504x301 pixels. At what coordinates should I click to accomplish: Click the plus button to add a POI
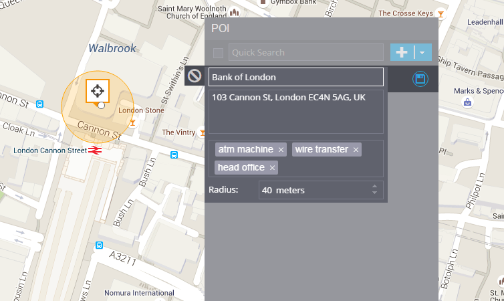pos(402,52)
